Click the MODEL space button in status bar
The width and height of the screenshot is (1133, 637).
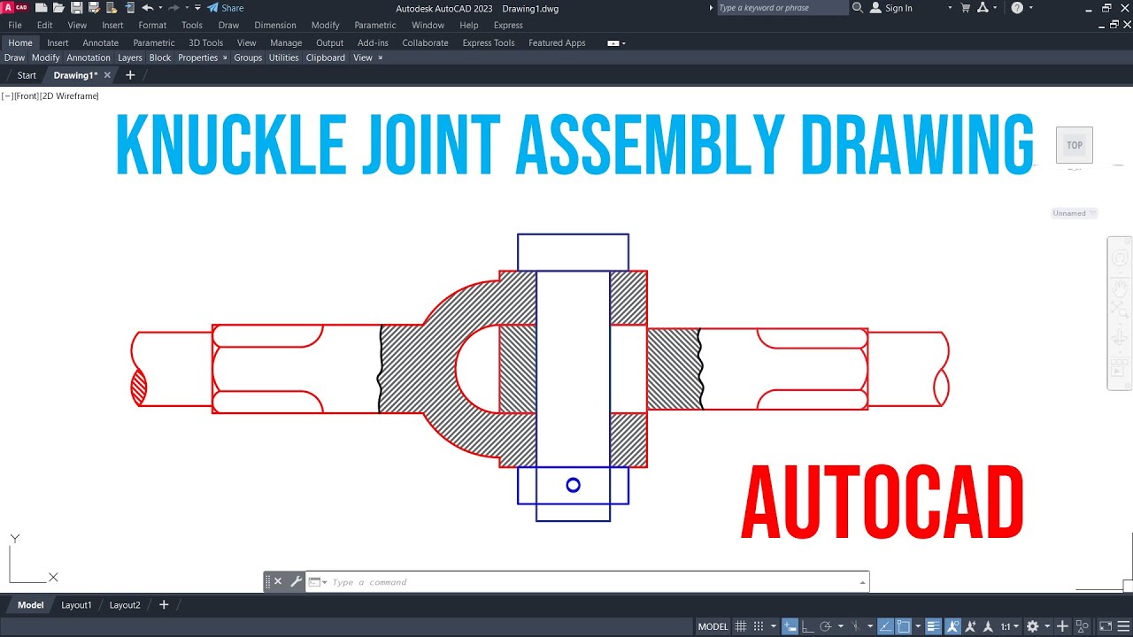pos(713,626)
